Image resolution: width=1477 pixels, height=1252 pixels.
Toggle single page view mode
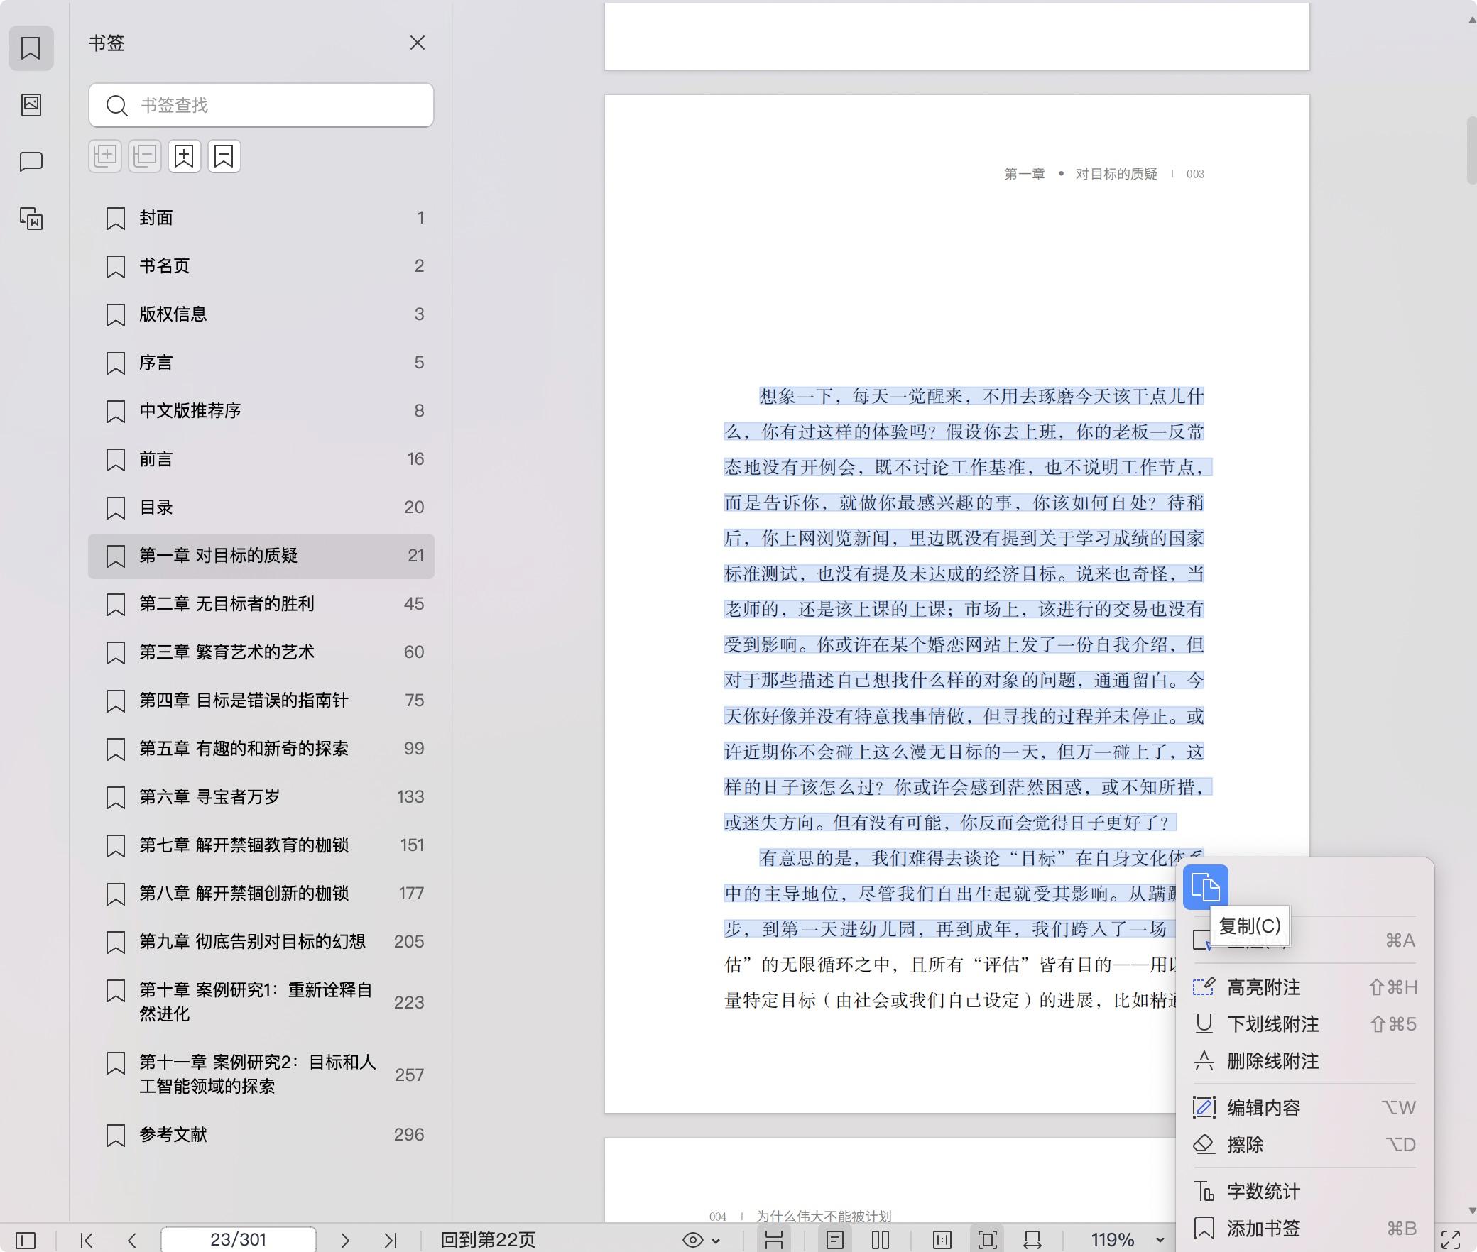(835, 1240)
